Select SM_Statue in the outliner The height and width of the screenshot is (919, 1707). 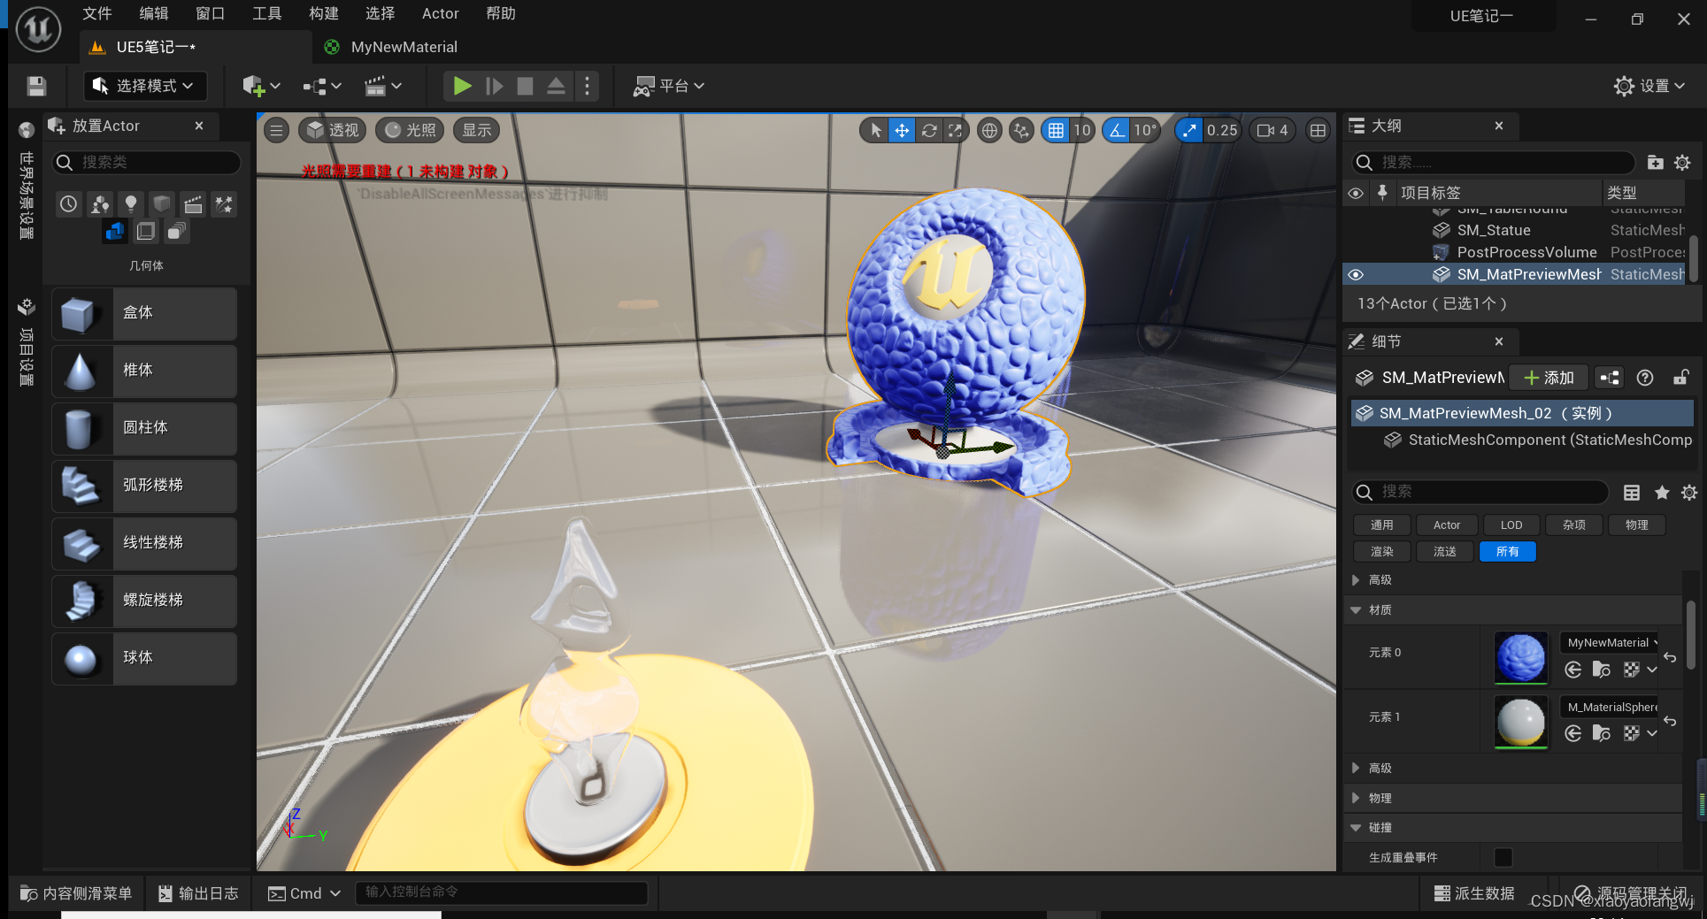pos(1494,230)
